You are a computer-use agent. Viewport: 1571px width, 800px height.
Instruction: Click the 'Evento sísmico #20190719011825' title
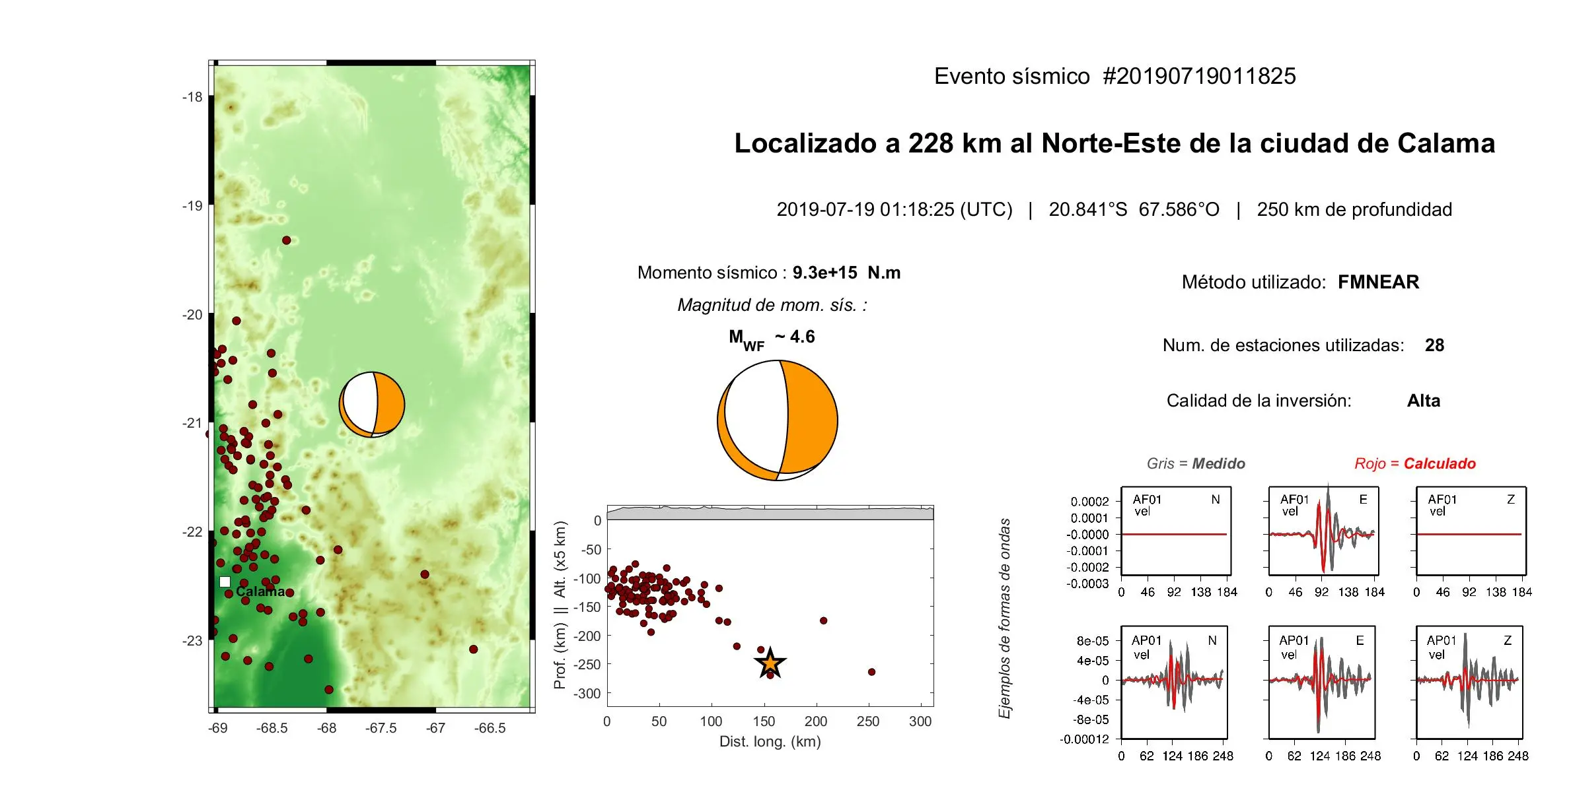(x=1114, y=77)
